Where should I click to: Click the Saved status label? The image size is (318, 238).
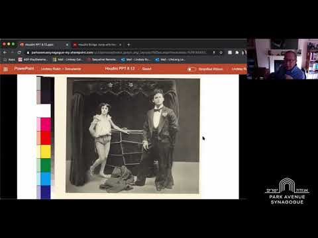click(x=146, y=69)
